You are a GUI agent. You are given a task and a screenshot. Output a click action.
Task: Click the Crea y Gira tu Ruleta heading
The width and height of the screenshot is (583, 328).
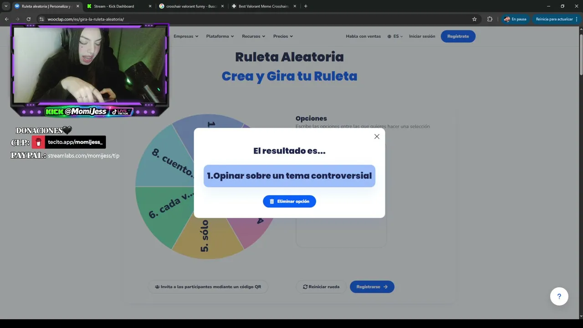289,76
